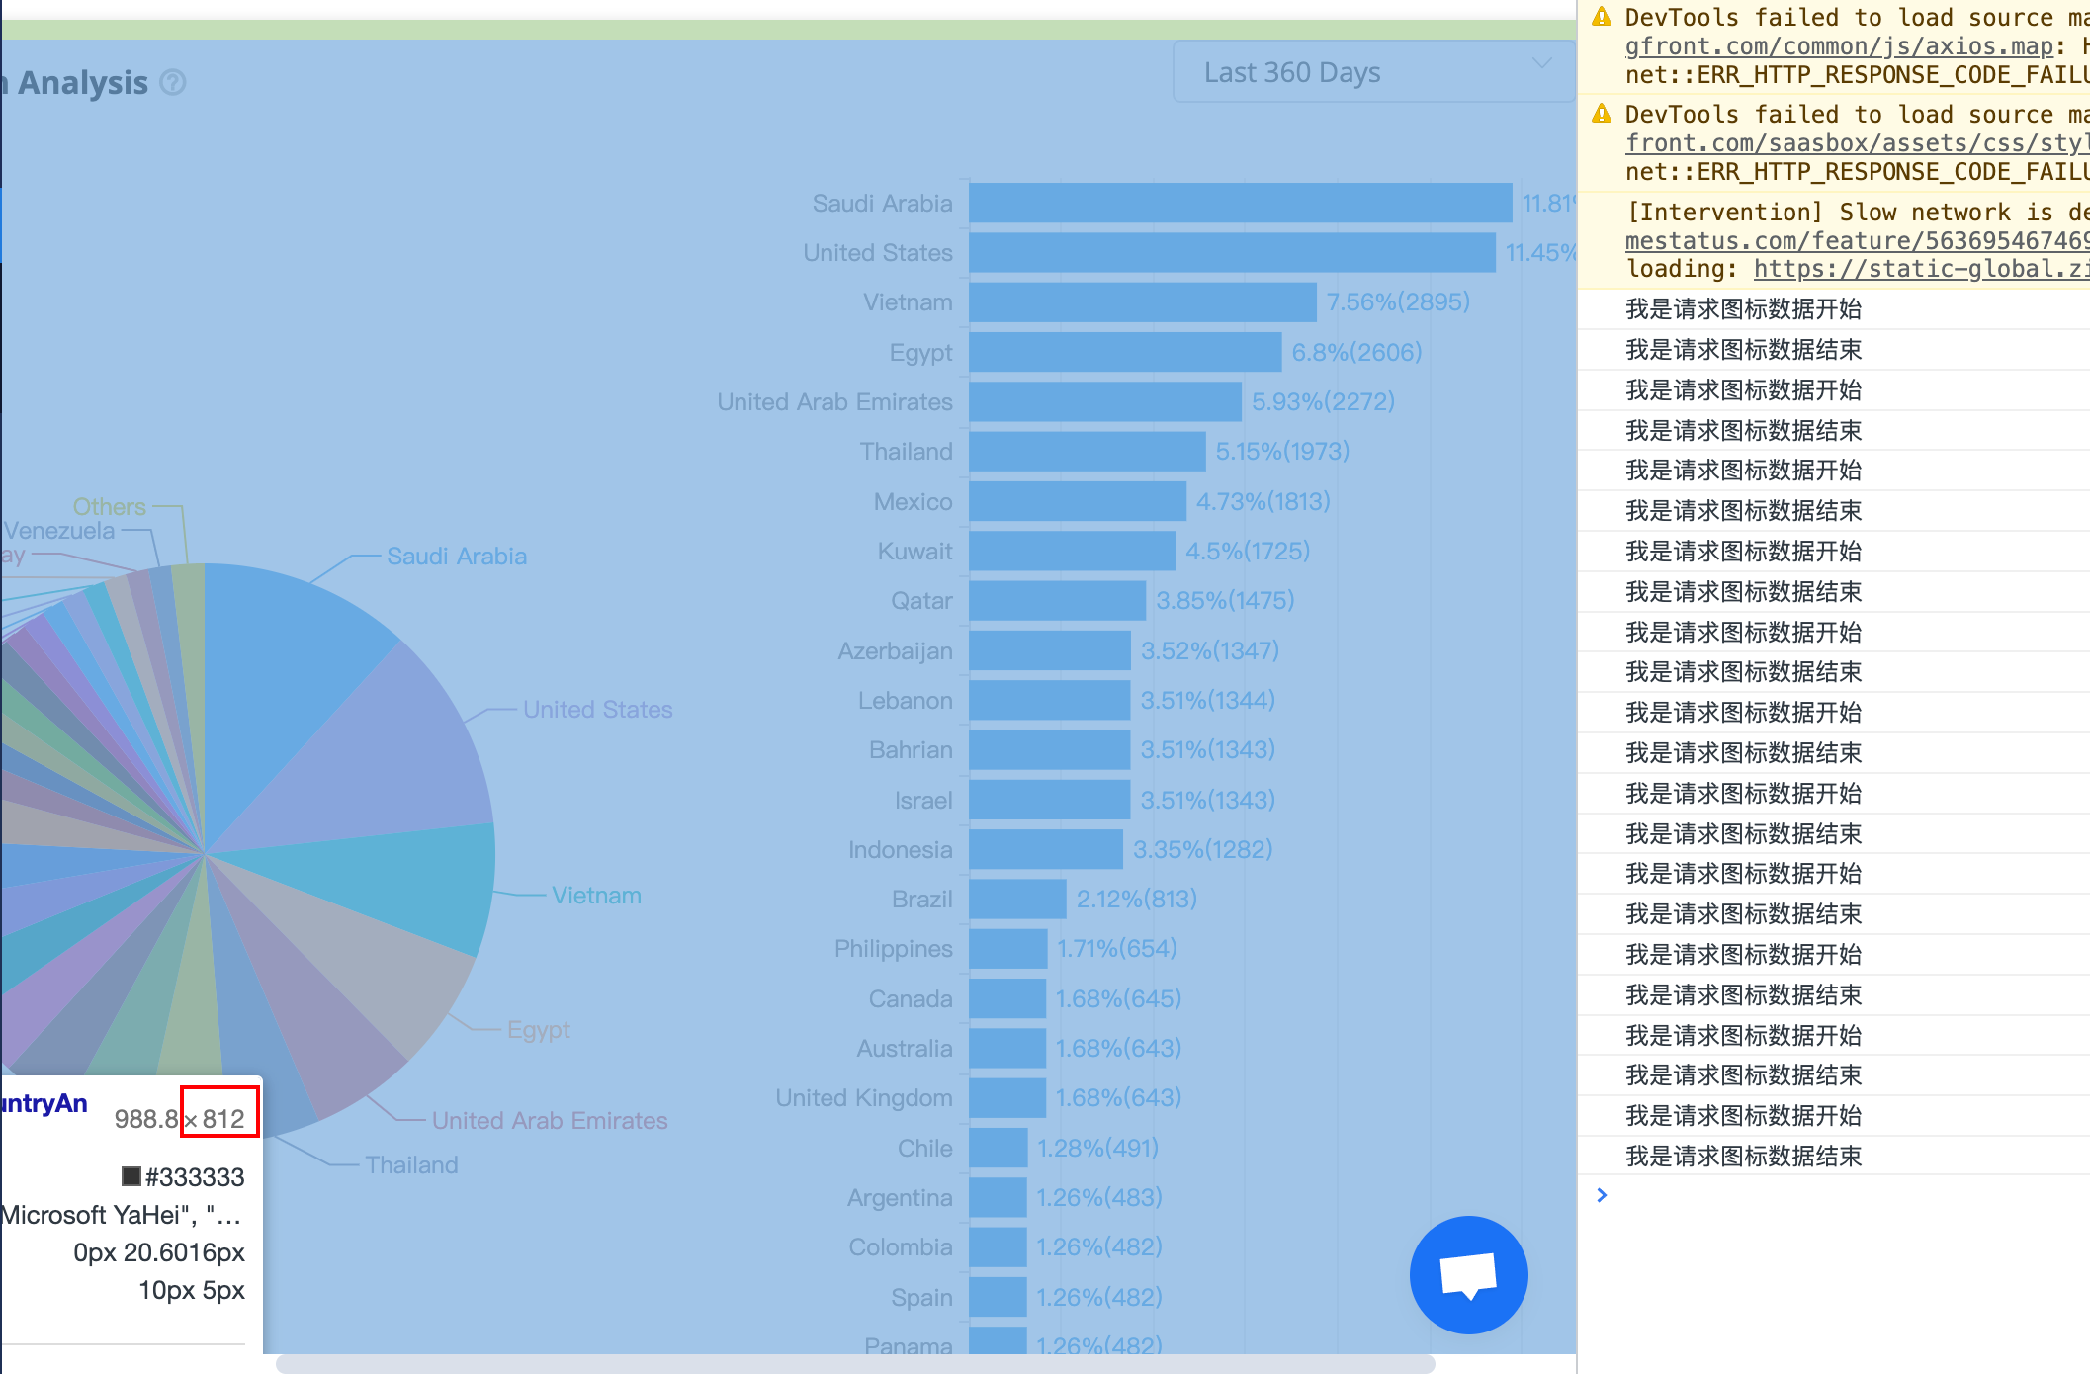2090x1374 pixels.
Task: Click the blue console prompt chevron
Action: pos(1603,1195)
